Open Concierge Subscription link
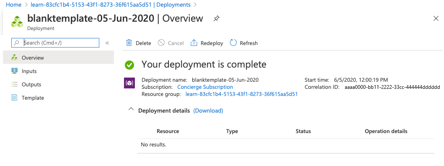Screen dimensions: 444x166 tap(205, 87)
